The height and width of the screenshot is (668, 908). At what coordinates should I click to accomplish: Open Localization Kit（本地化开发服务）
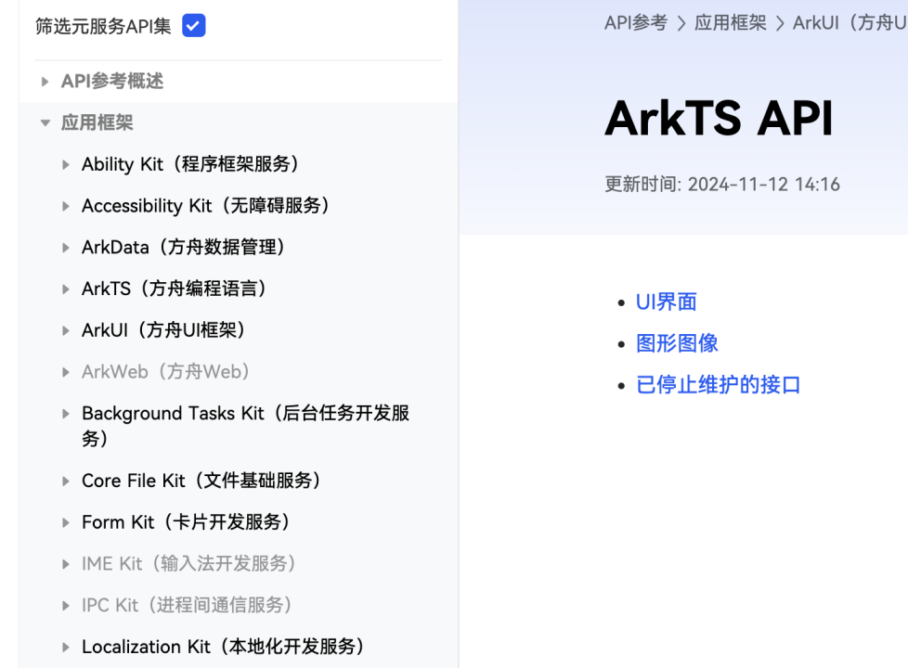pos(224,647)
